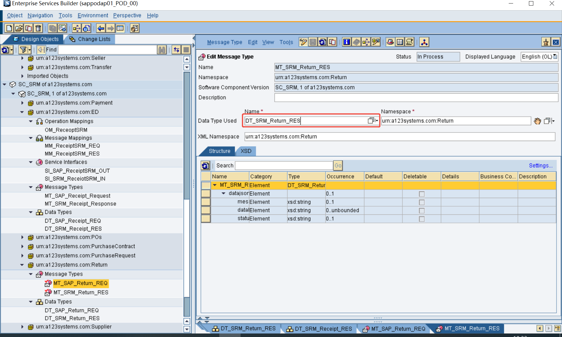Click the Create Object (new page) toolbar icon
This screenshot has width=562, height=337.
click(9, 28)
